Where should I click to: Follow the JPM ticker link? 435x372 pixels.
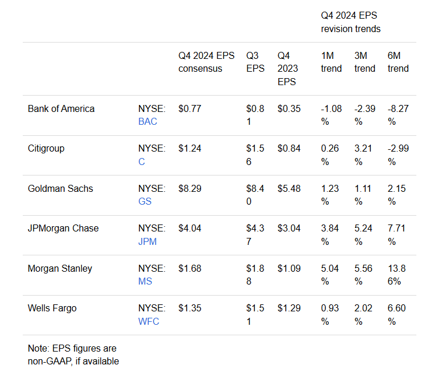[x=148, y=241]
